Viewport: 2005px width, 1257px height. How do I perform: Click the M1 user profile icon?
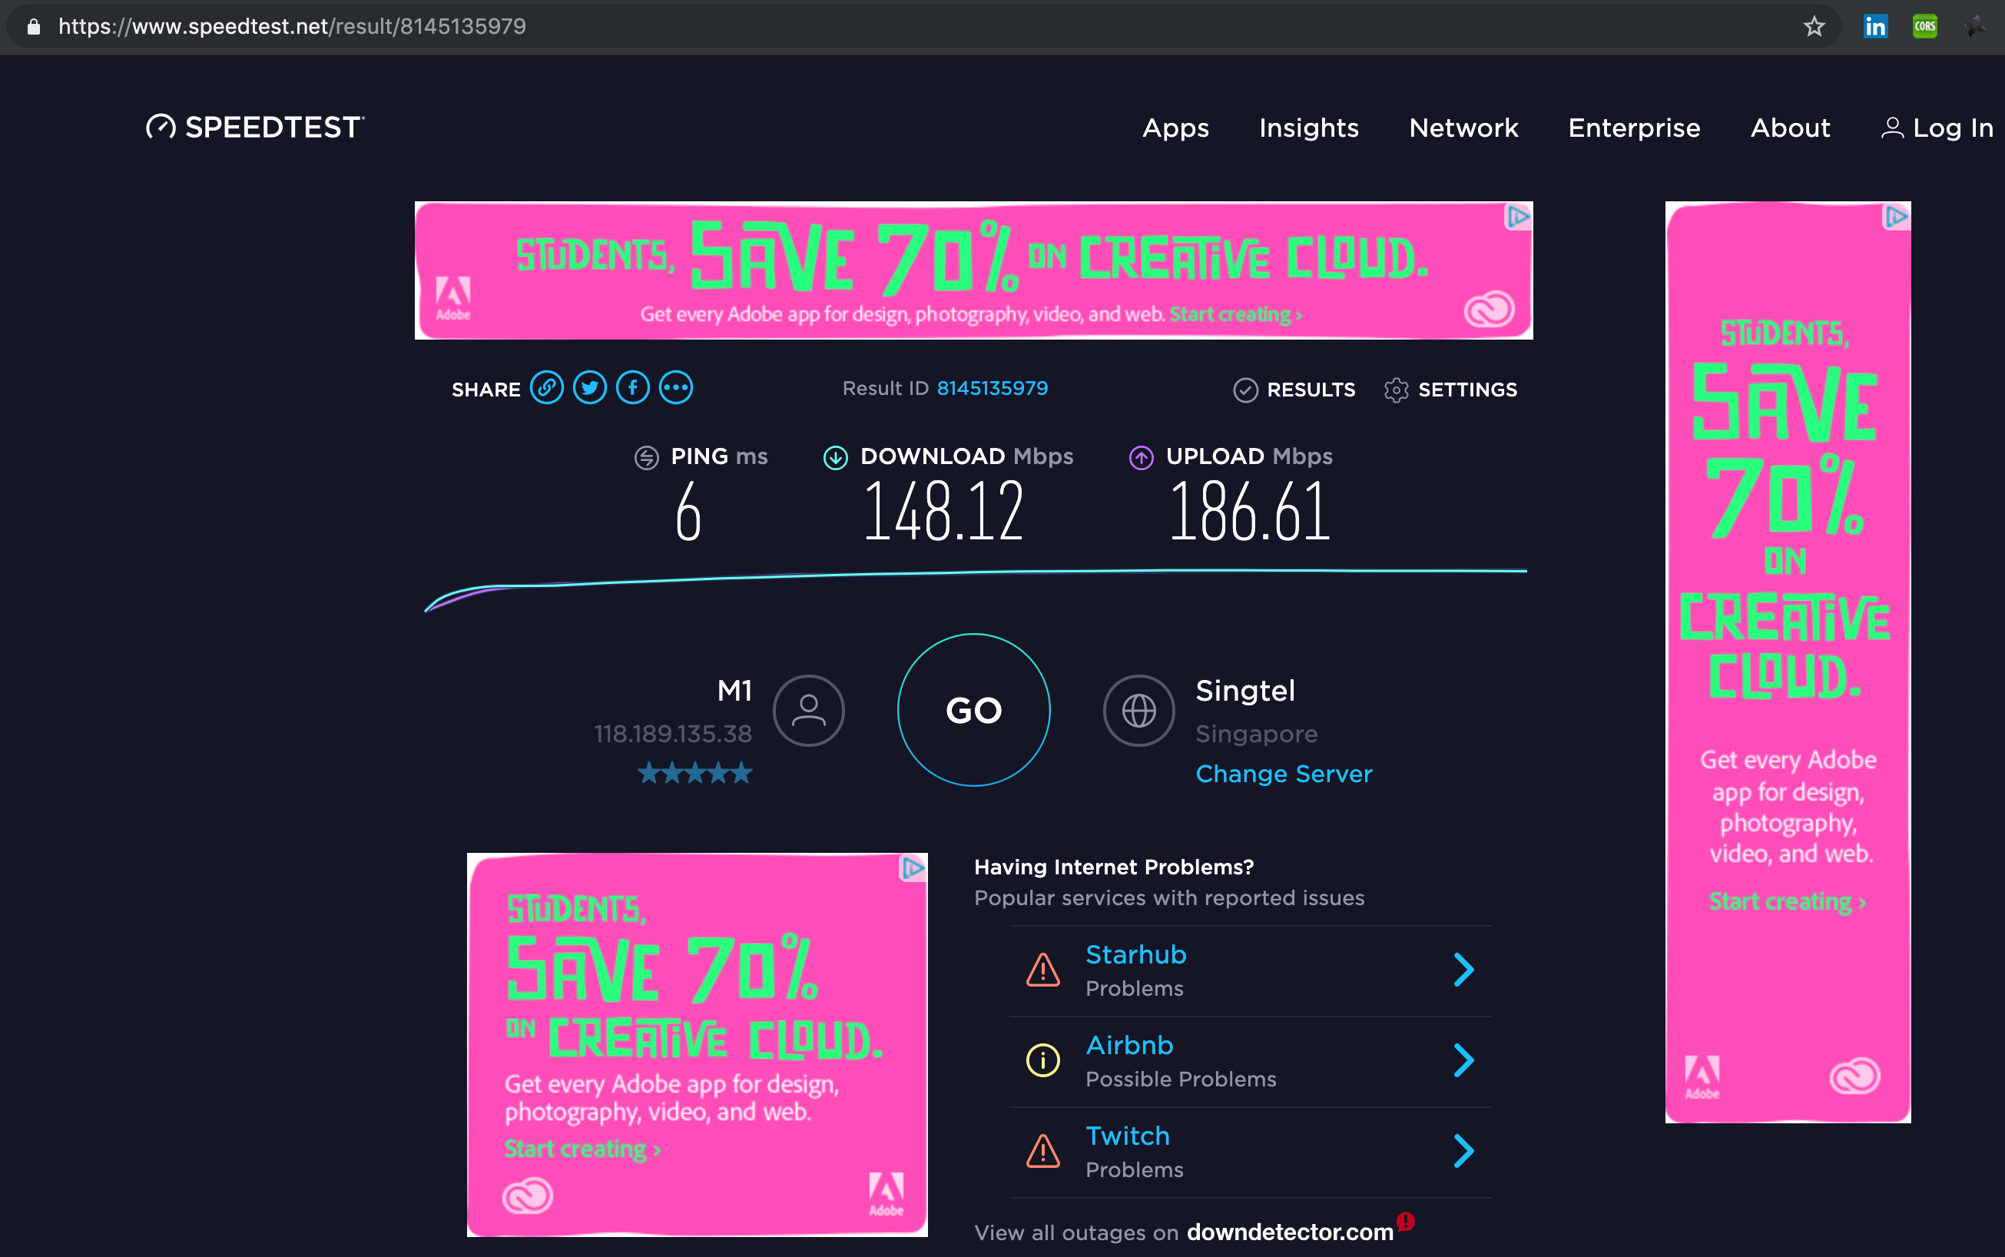[x=808, y=711]
